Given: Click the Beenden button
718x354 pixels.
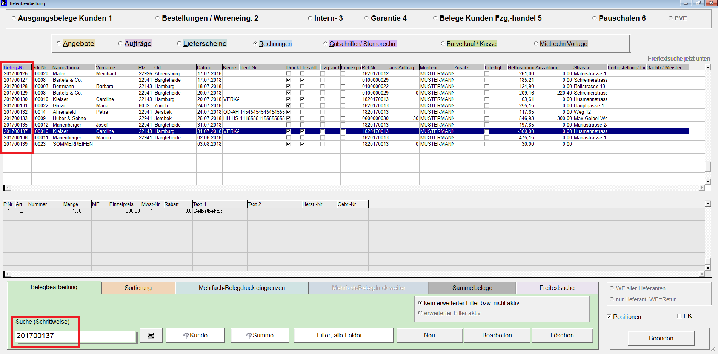Looking at the screenshot, I should click(661, 338).
